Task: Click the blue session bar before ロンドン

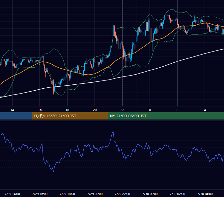Action: [x=16, y=116]
